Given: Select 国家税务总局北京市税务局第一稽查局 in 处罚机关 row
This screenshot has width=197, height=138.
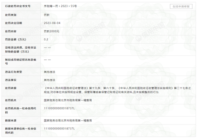Looking at the screenshot, I should [68, 100].
